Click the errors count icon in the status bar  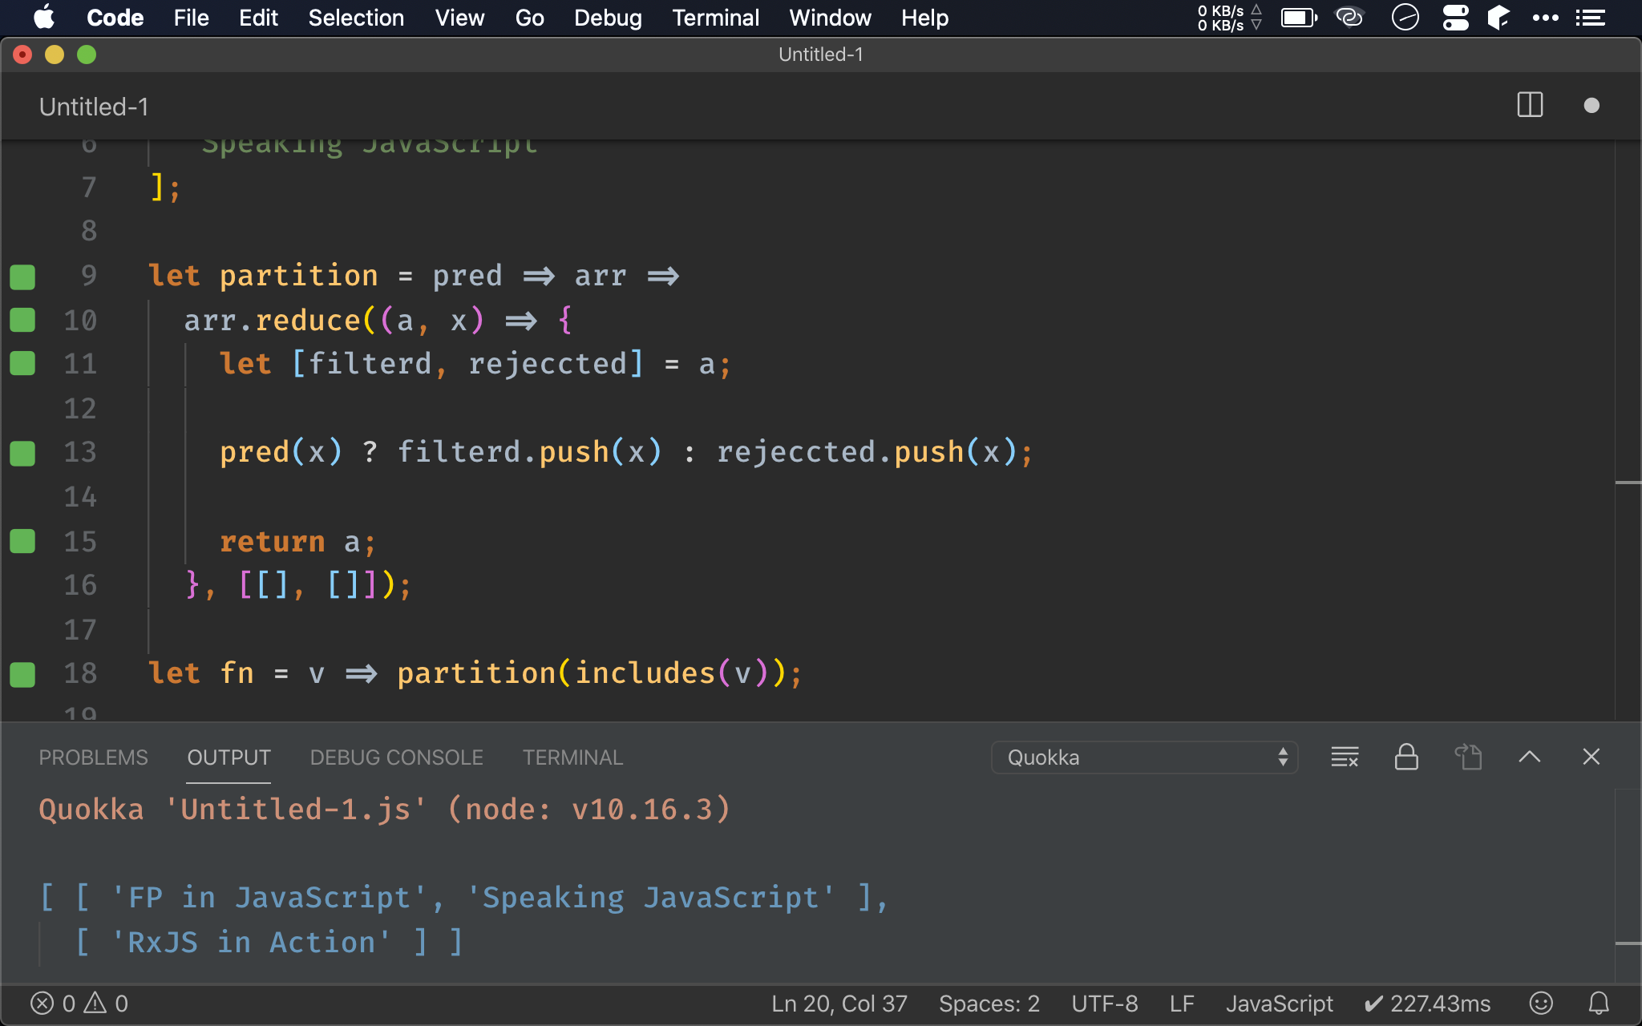point(42,1004)
